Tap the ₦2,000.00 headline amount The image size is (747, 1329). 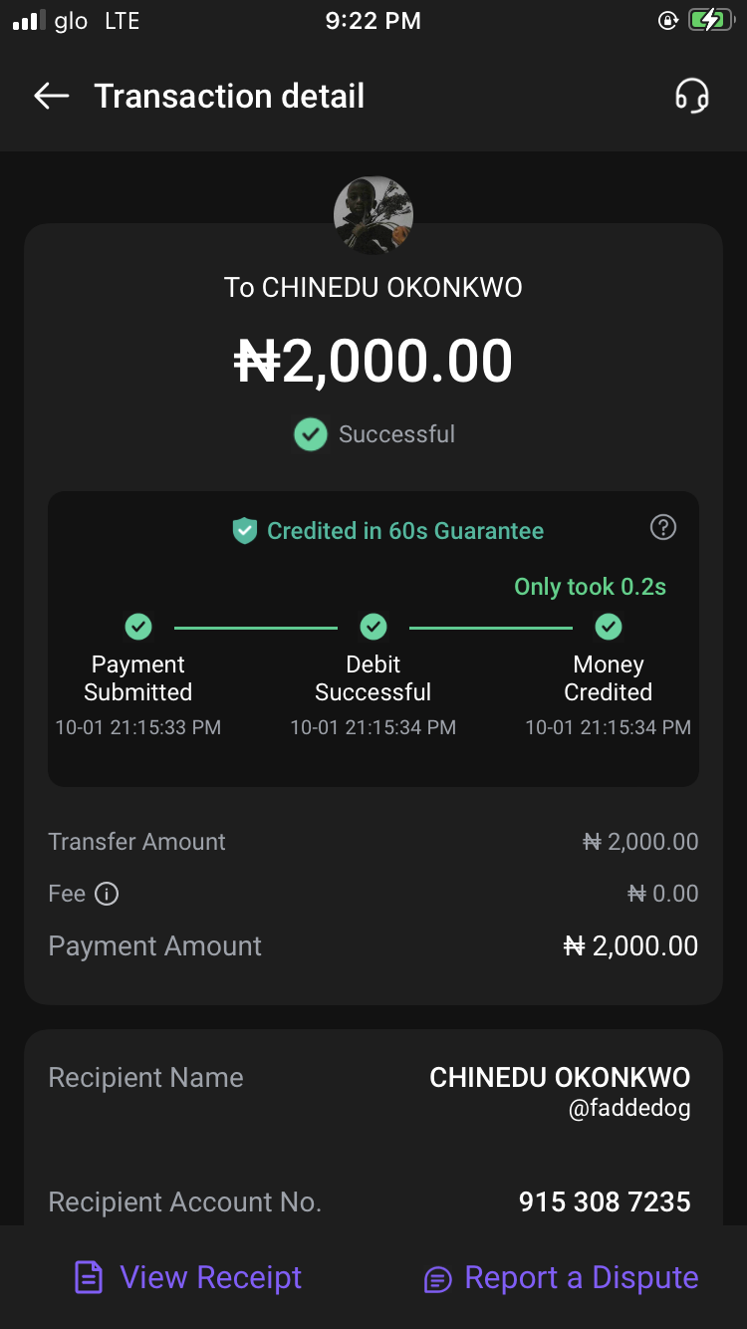(373, 361)
